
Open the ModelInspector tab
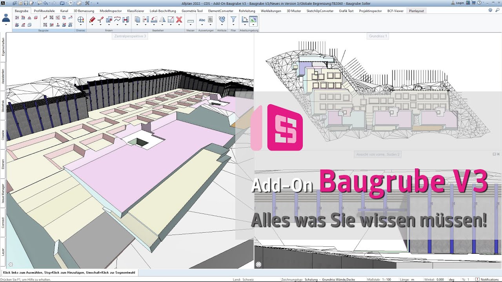(x=111, y=11)
